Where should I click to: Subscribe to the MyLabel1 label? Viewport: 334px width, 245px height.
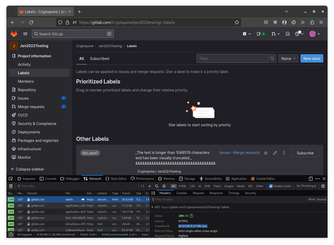point(305,153)
